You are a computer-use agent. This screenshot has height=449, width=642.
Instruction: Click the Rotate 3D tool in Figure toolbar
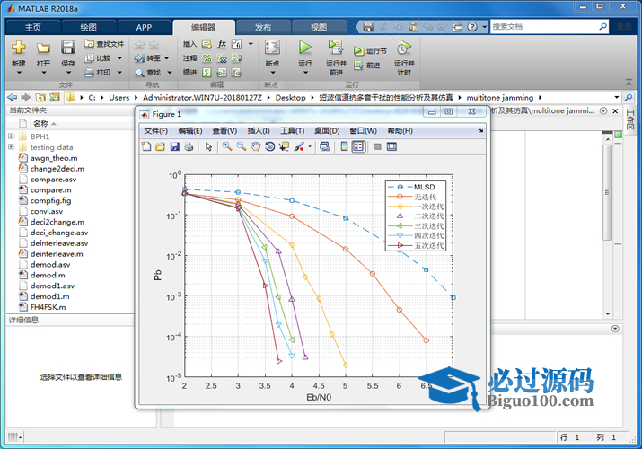pyautogui.click(x=270, y=146)
